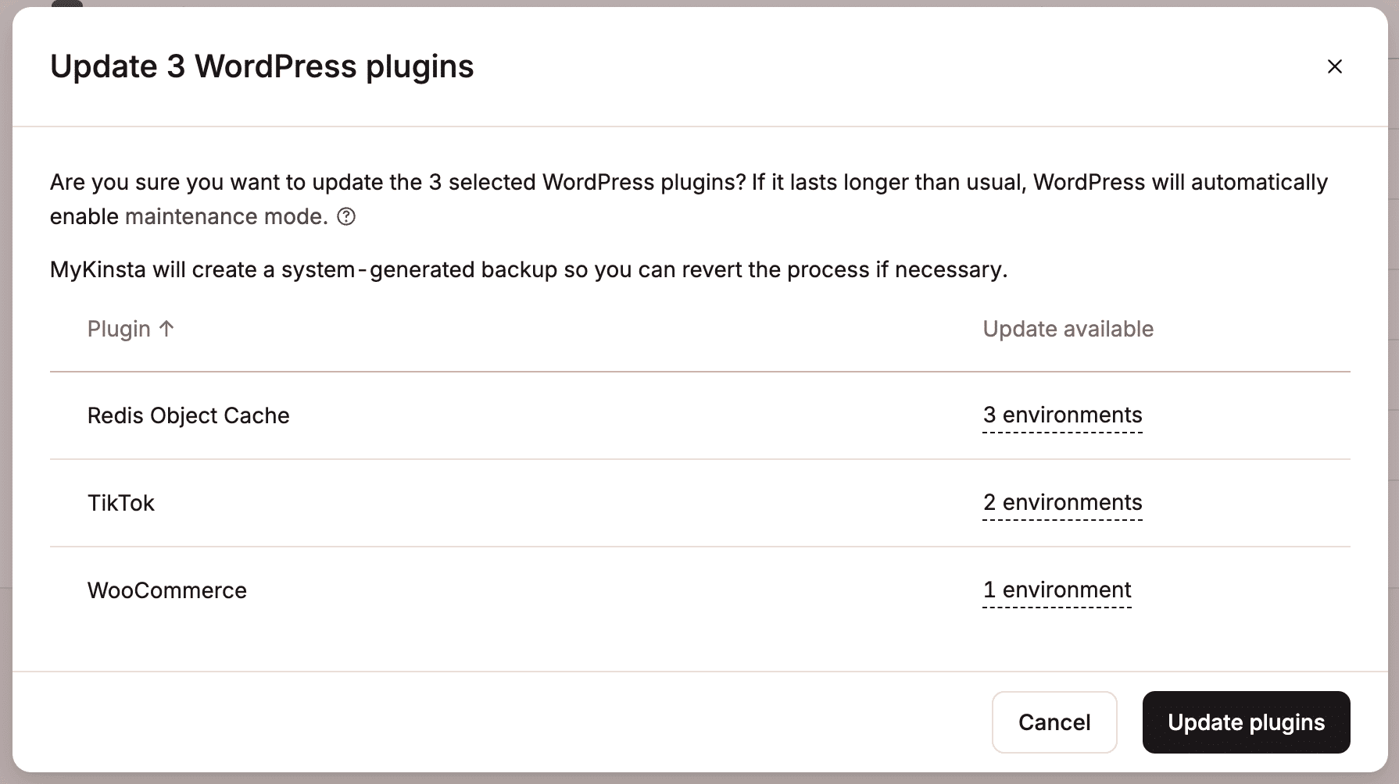Cancel the plugin update process
Viewport: 1399px width, 784px height.
[x=1054, y=722]
